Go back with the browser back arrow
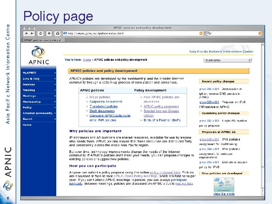 (x=26, y=33)
